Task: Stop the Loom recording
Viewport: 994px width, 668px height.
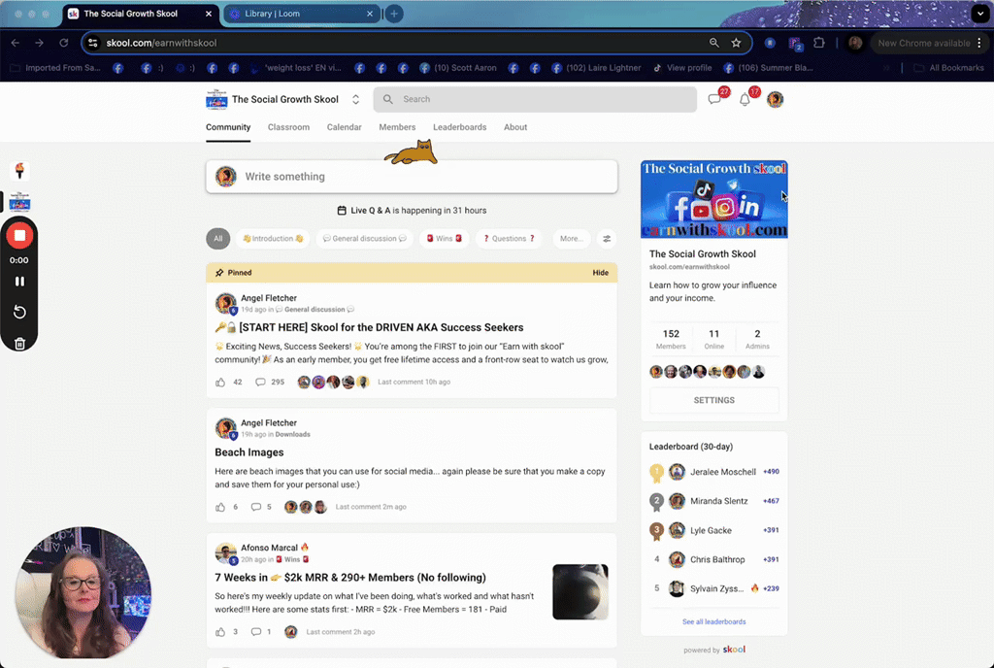Action: point(19,236)
